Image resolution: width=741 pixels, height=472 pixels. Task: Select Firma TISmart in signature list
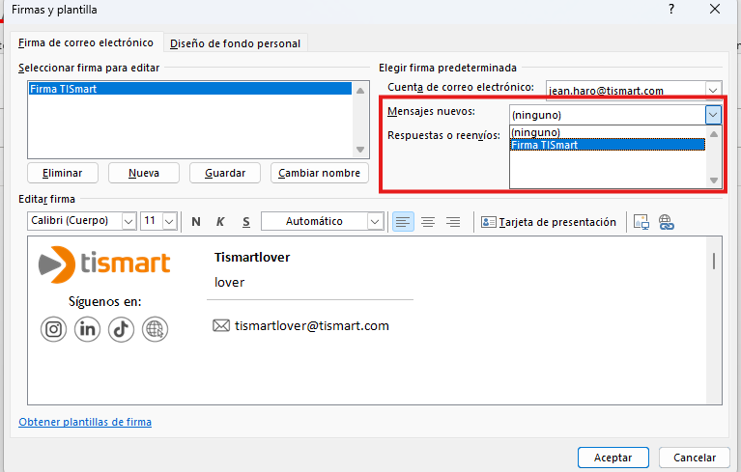click(x=190, y=89)
